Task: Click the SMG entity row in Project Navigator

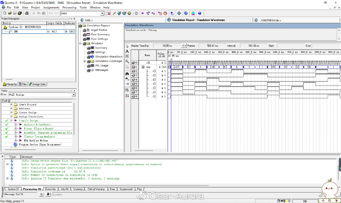Action: click(38, 32)
